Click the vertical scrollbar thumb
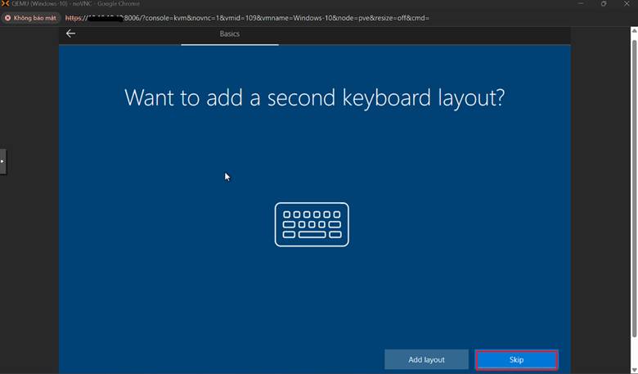The height and width of the screenshot is (374, 638). pyautogui.click(x=633, y=188)
